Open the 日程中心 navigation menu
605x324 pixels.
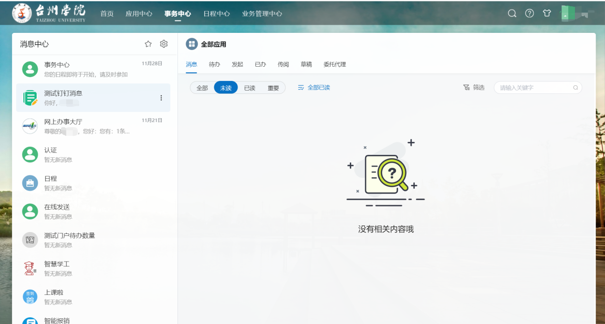(216, 14)
